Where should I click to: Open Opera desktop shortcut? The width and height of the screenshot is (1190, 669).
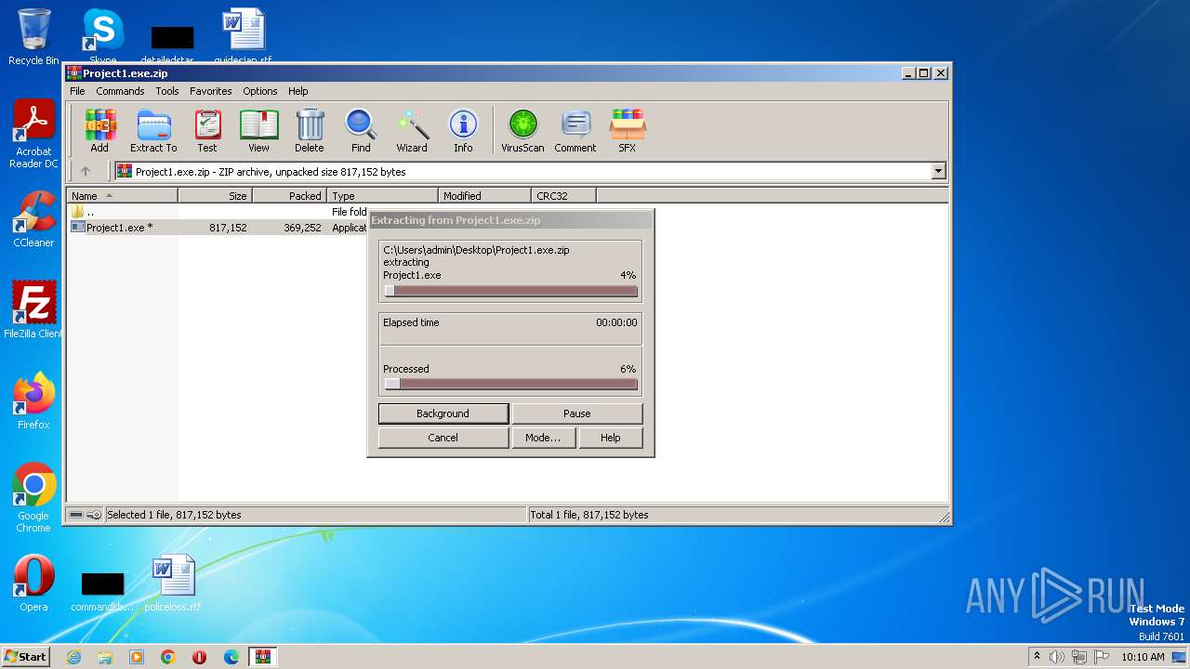tap(33, 584)
